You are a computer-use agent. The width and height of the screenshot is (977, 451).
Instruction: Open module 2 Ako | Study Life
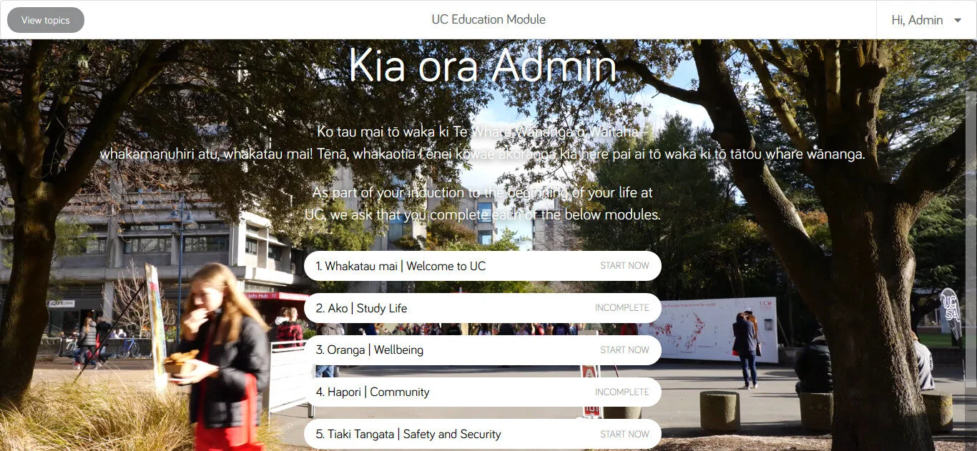pyautogui.click(x=483, y=308)
